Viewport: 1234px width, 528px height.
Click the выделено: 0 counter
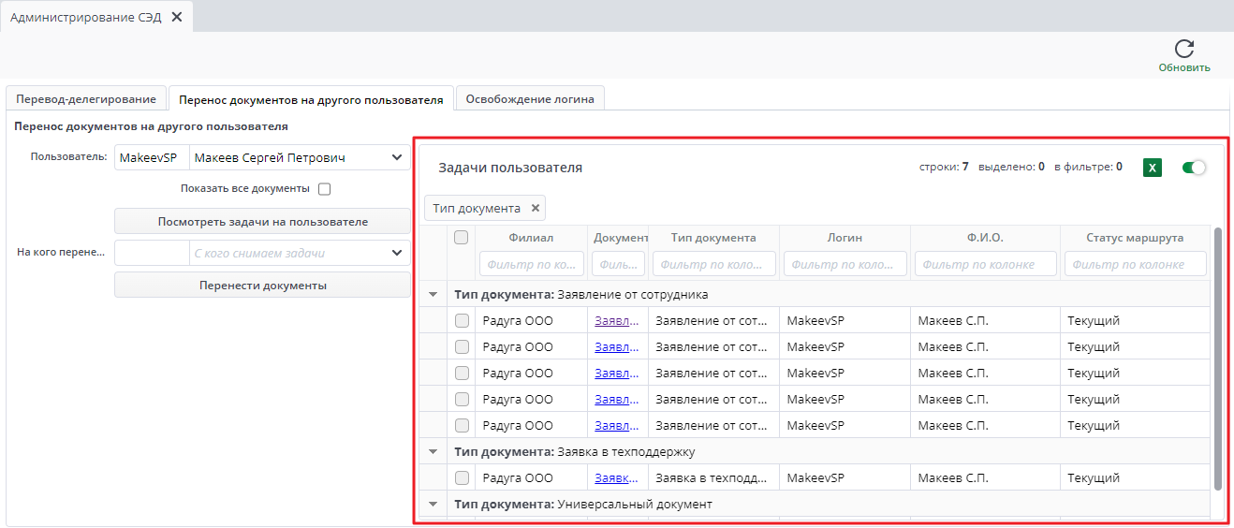tap(1011, 167)
